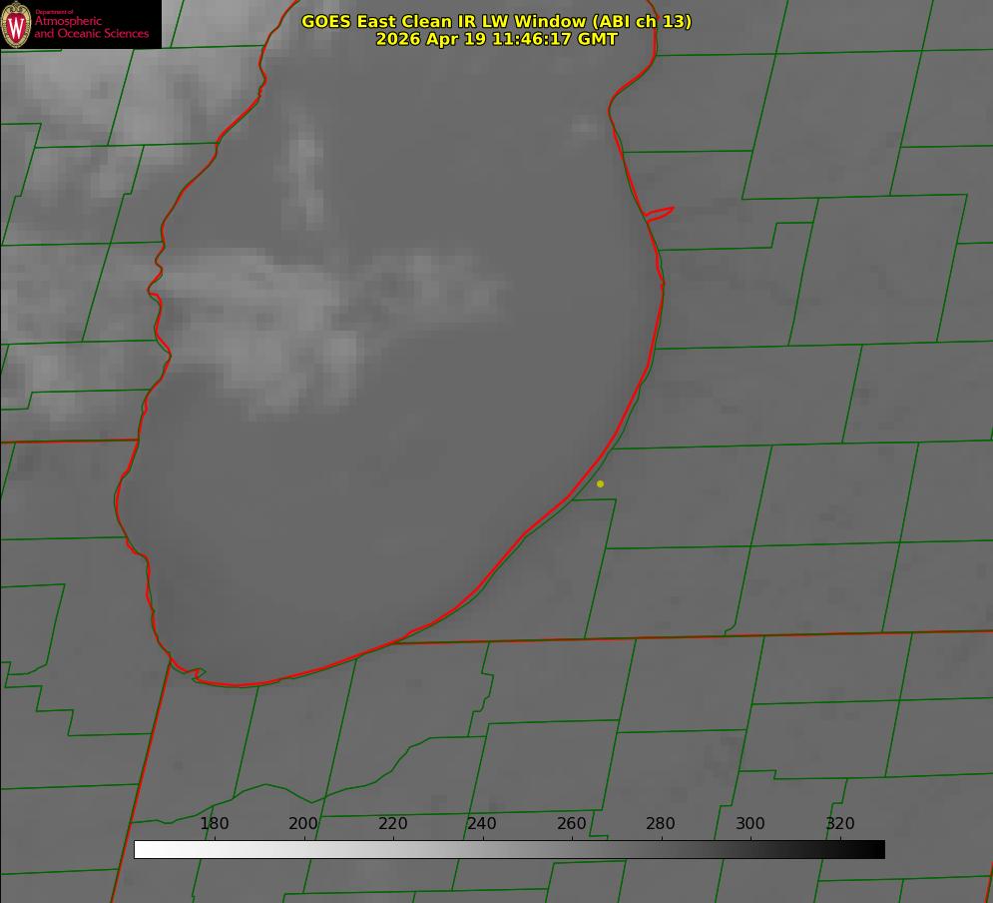The image size is (993, 903).
Task: Open the Atmospheric and Oceanic Sciences link
Action: point(91,27)
